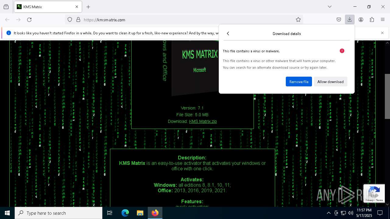Open a new tab with plus button
Screen dimensions: 390x219
coord(88,7)
